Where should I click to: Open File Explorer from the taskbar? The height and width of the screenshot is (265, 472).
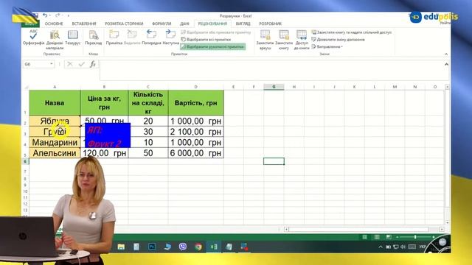[121, 247]
